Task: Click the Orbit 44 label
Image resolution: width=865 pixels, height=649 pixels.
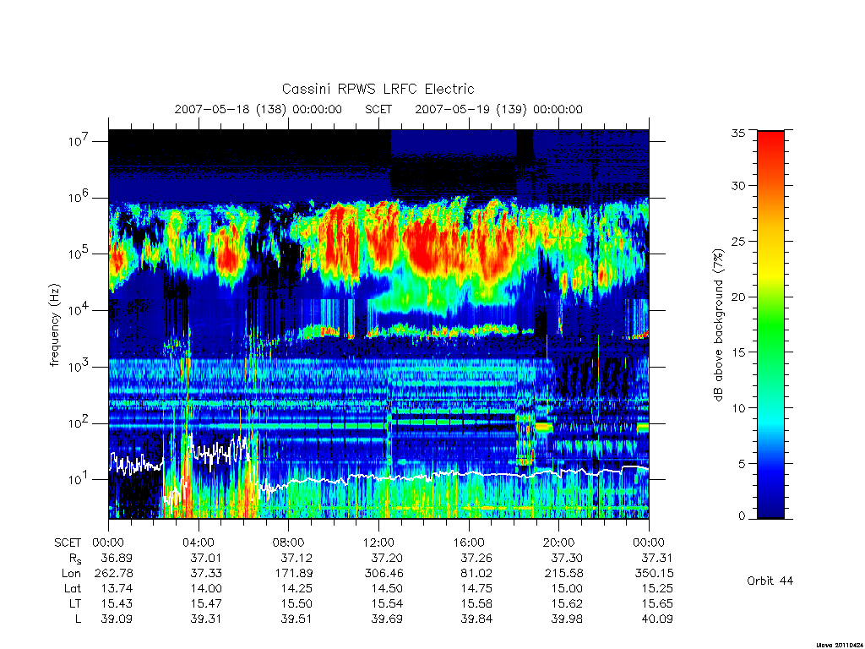Action: [x=770, y=581]
